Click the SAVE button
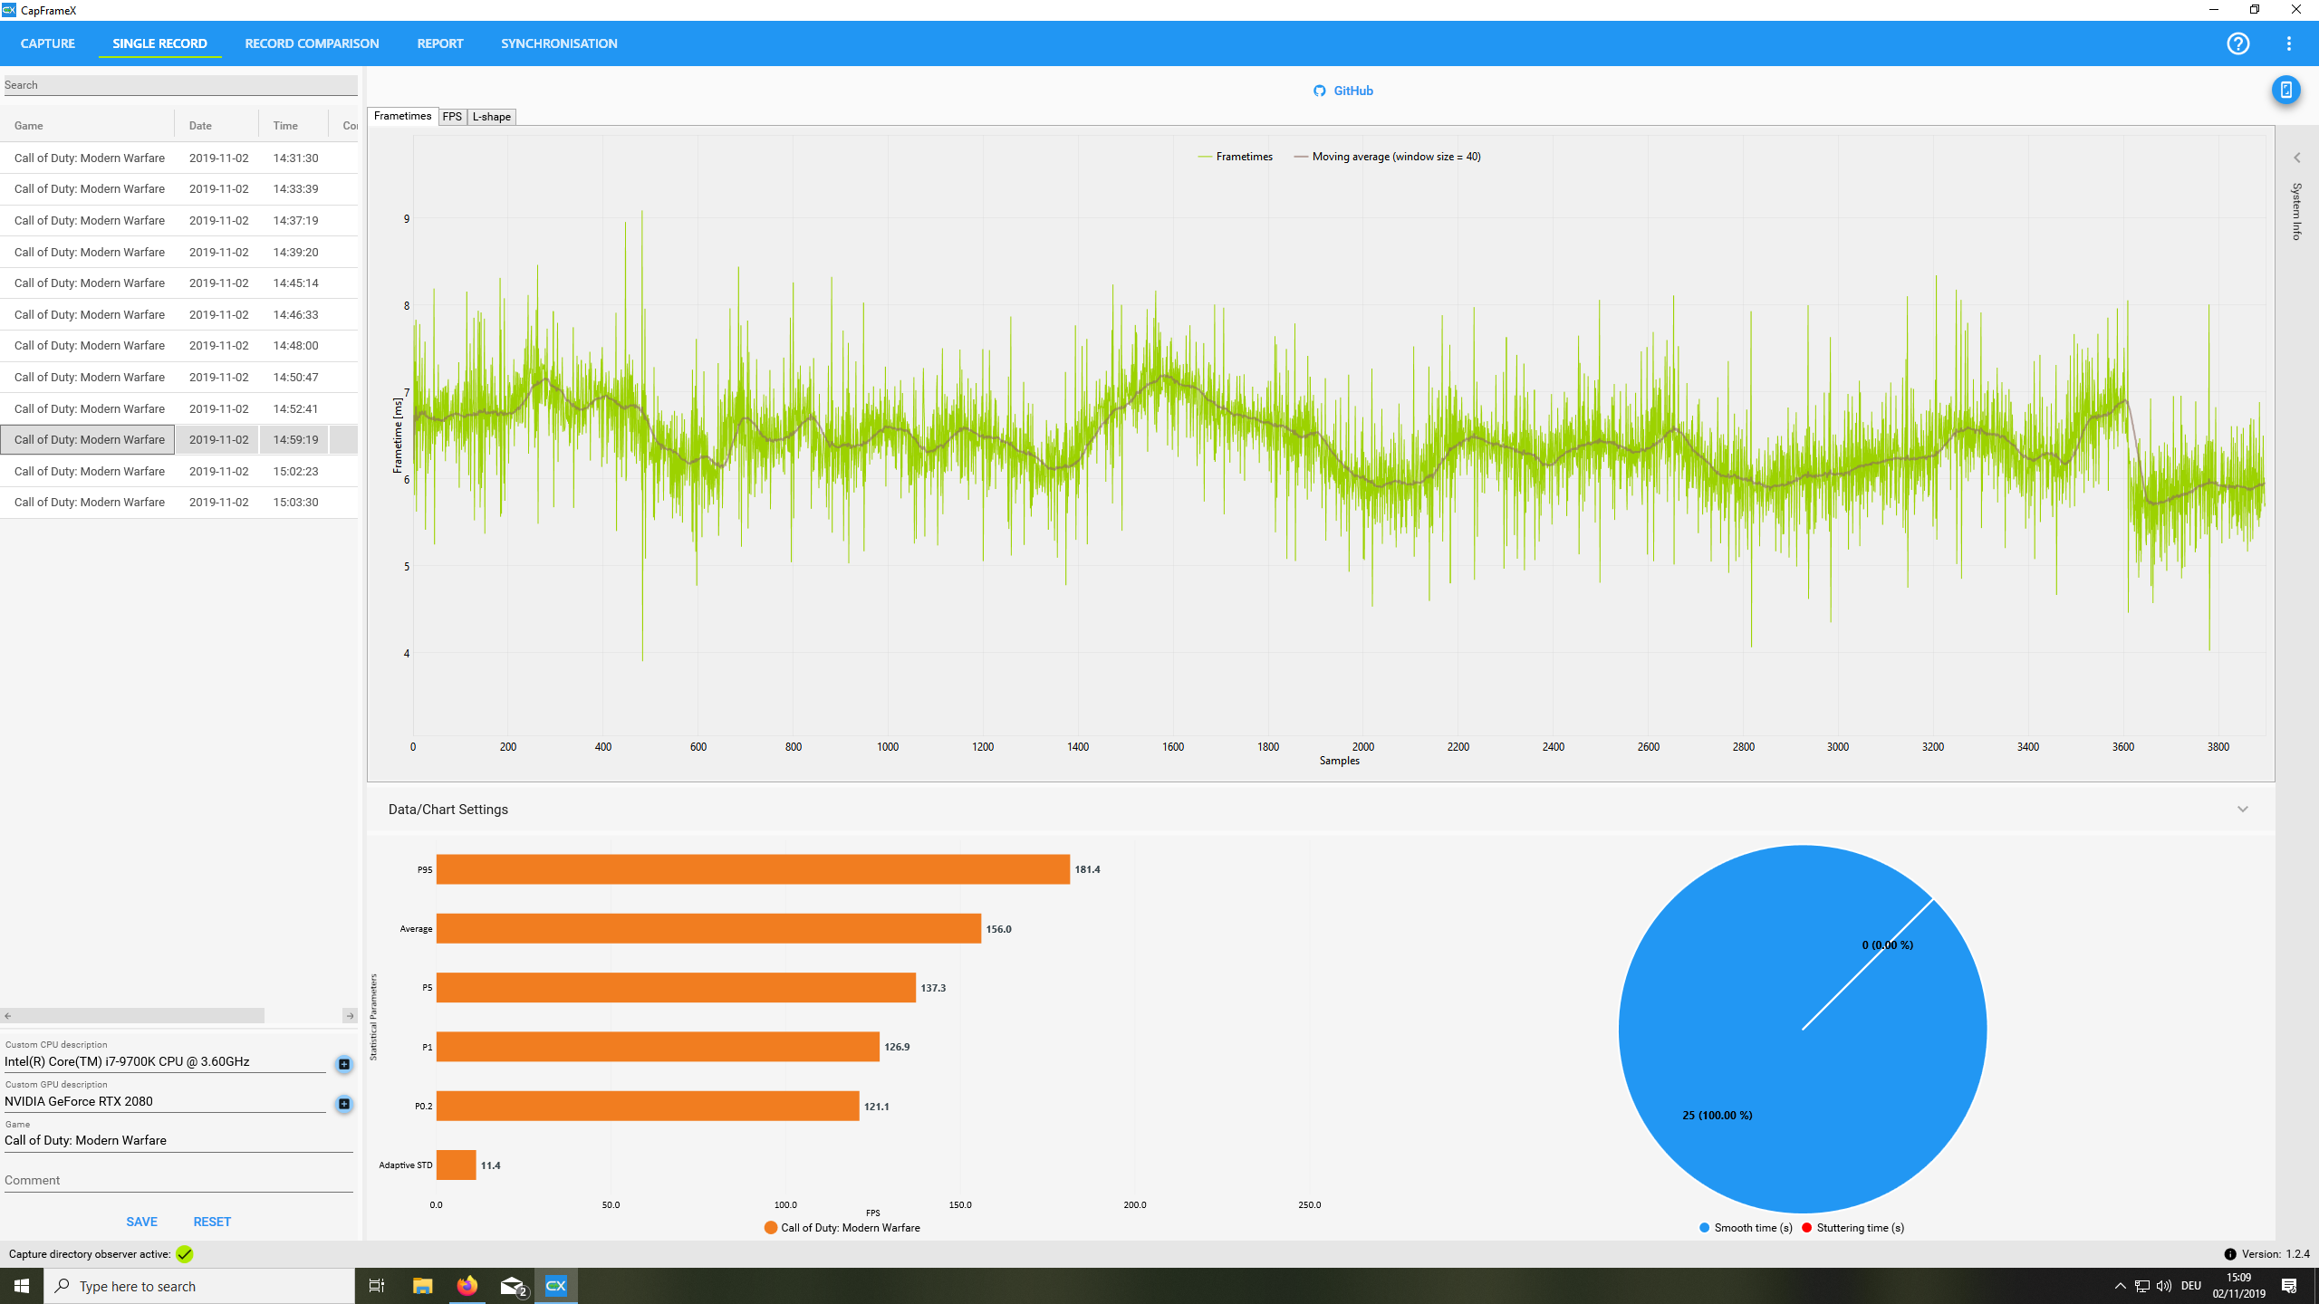The image size is (2319, 1304). [141, 1222]
